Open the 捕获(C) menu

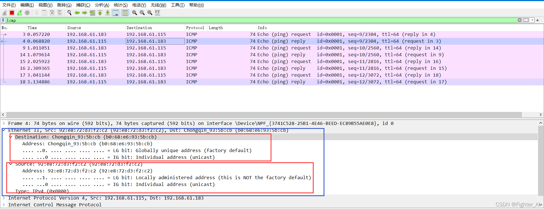click(83, 5)
